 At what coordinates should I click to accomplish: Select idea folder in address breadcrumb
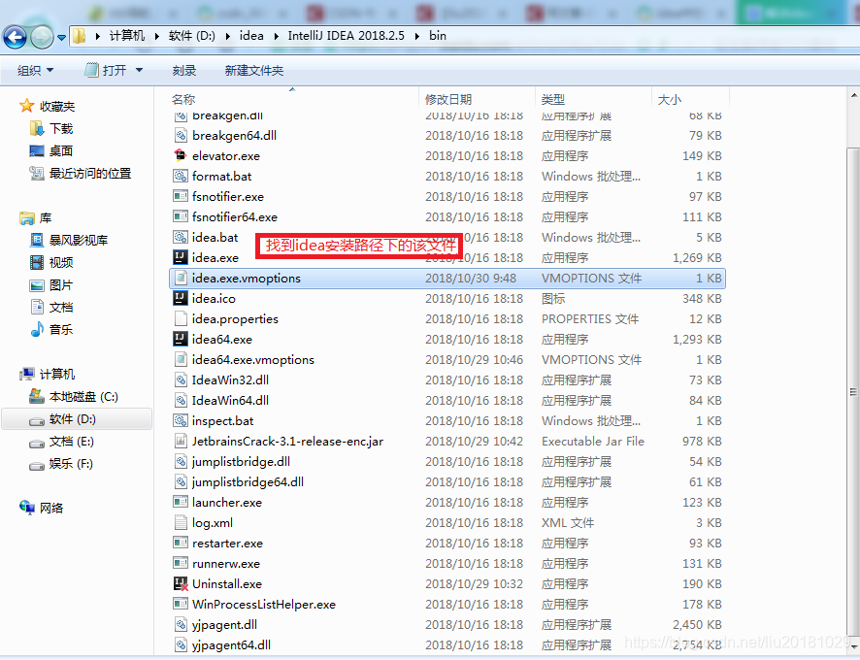coord(251,36)
